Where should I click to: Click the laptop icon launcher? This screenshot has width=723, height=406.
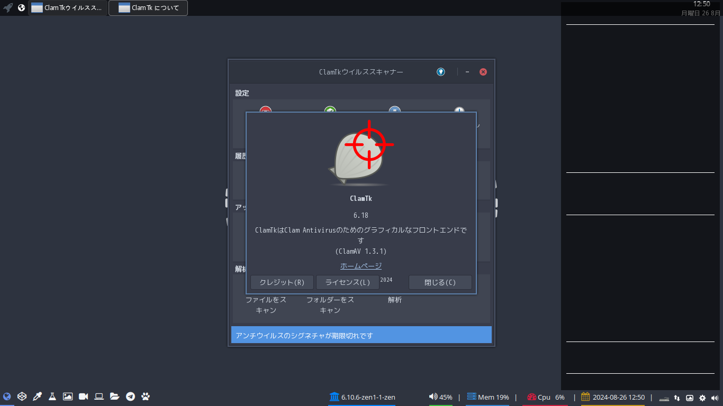(99, 396)
